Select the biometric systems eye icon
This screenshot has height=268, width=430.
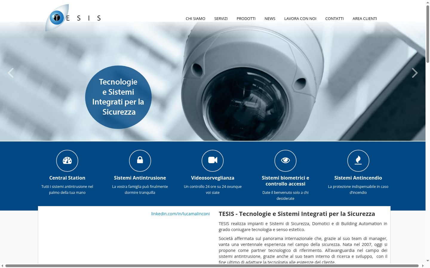[x=285, y=161]
